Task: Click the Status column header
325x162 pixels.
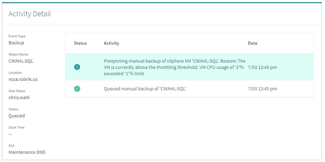Action: pos(80,43)
